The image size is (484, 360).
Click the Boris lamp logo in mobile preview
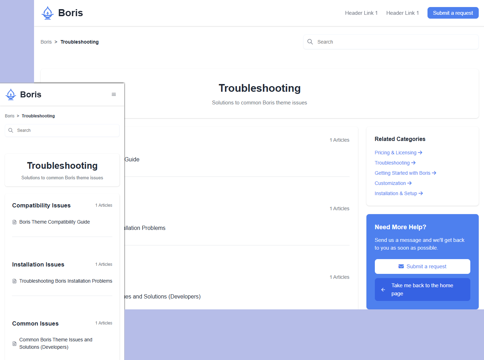11,95
